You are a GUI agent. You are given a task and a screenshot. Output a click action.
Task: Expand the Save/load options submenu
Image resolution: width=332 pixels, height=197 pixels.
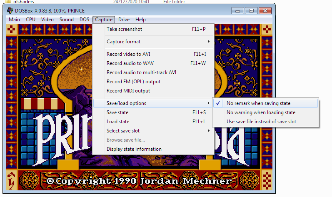pyautogui.click(x=154, y=103)
